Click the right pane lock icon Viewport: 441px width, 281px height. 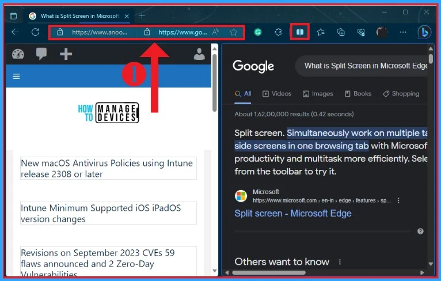coord(147,32)
